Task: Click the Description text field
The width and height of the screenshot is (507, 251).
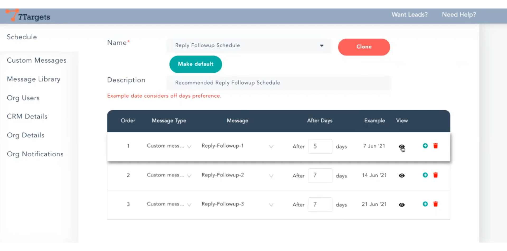Action: (x=278, y=83)
